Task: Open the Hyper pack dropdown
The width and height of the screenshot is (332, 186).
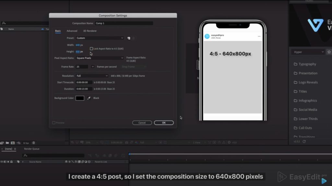Action: 308,52
